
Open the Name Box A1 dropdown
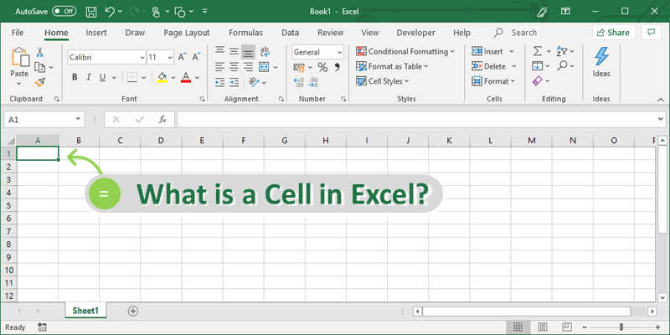(x=78, y=120)
